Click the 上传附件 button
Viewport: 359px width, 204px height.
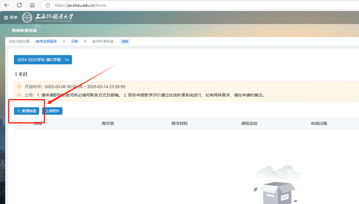point(52,111)
